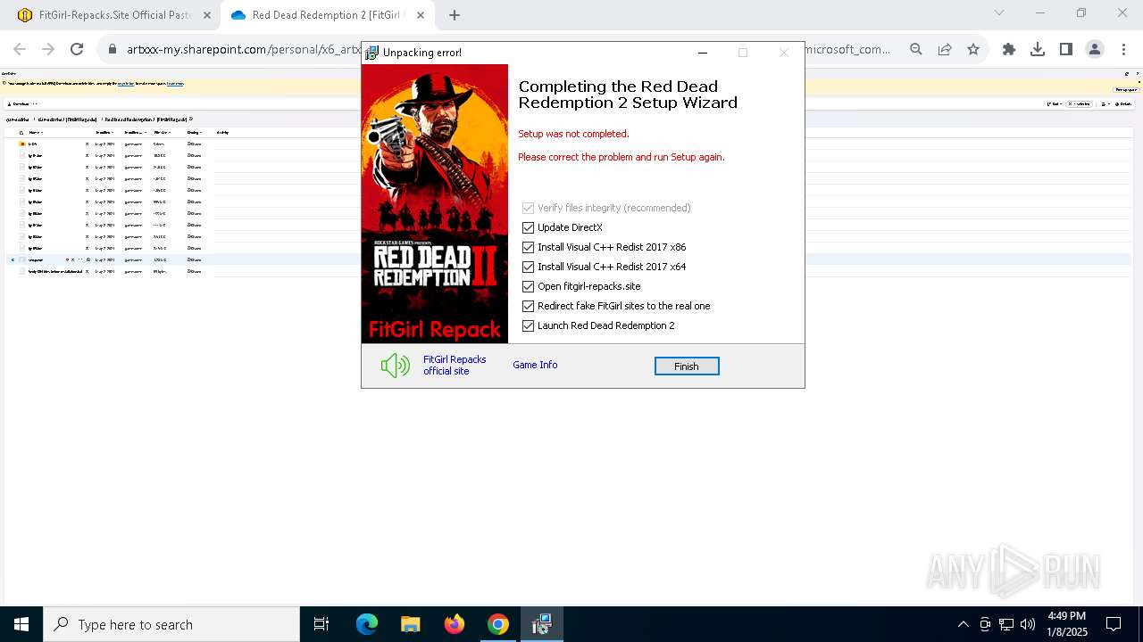Click the Download button in SharePoint toolbar
Screen dimensions: 1143x642
pos(18,104)
